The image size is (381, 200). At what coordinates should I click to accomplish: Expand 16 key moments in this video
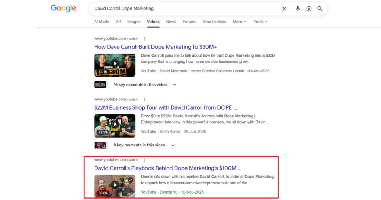[x=175, y=84]
